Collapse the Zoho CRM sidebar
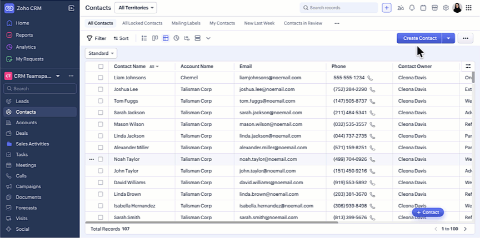This screenshot has width=480, height=238. point(71,8)
